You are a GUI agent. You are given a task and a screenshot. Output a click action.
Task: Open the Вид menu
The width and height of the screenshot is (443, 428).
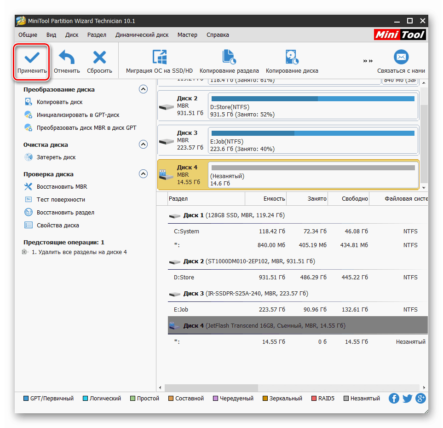coord(51,35)
